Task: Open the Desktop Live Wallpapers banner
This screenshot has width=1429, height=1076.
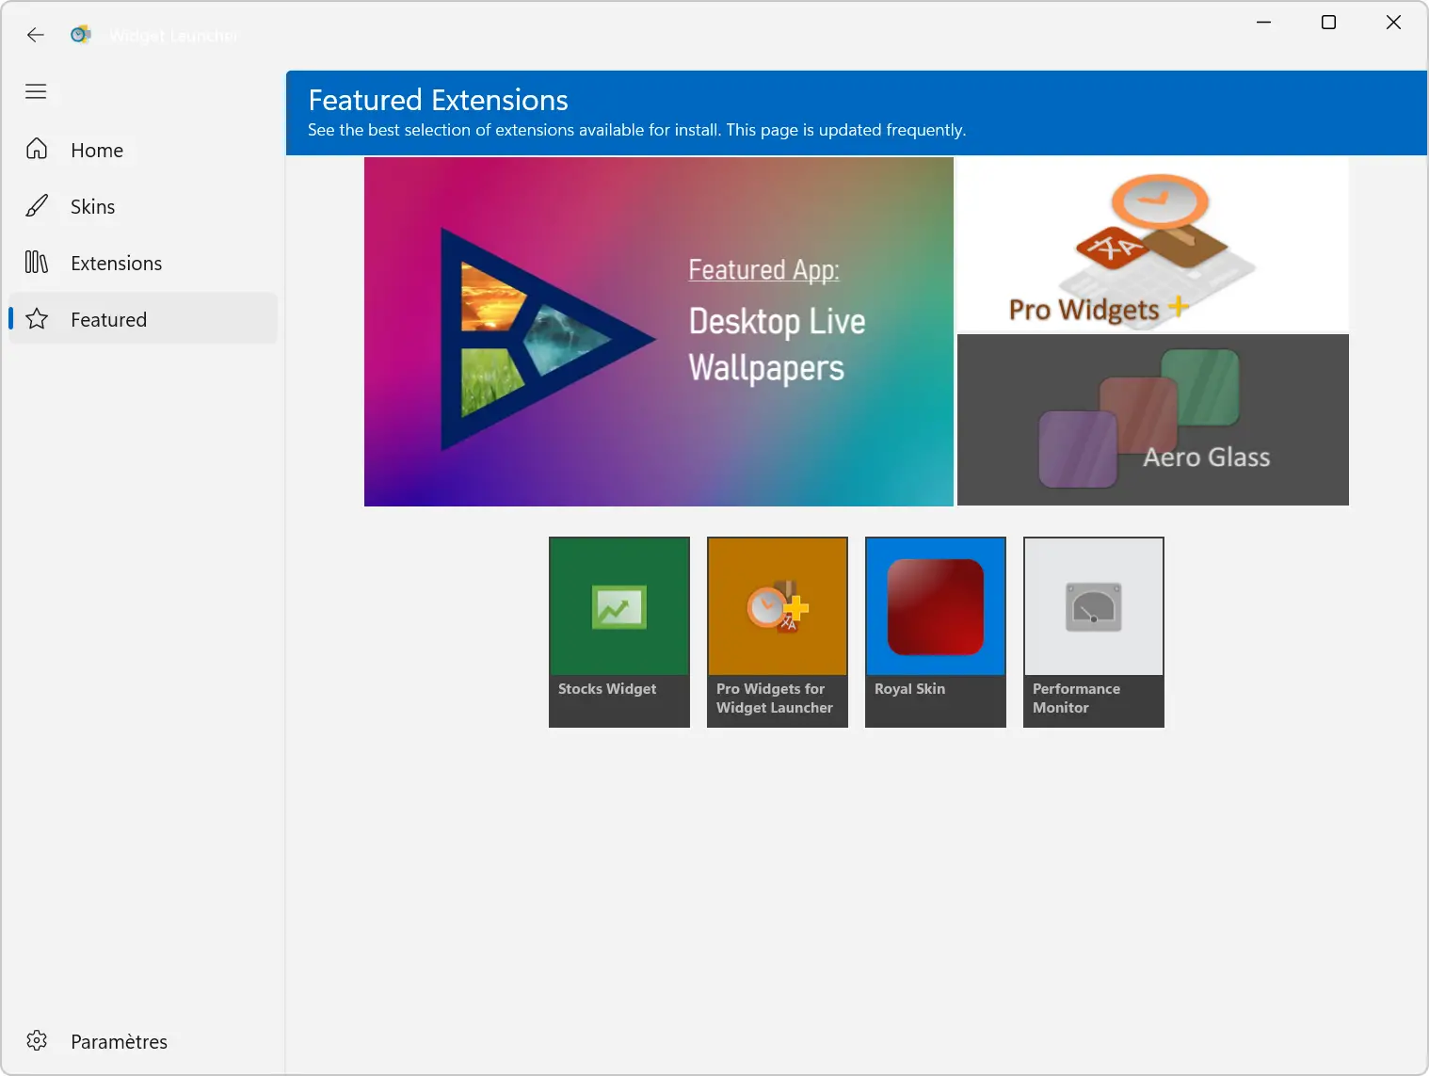Action: (x=659, y=331)
